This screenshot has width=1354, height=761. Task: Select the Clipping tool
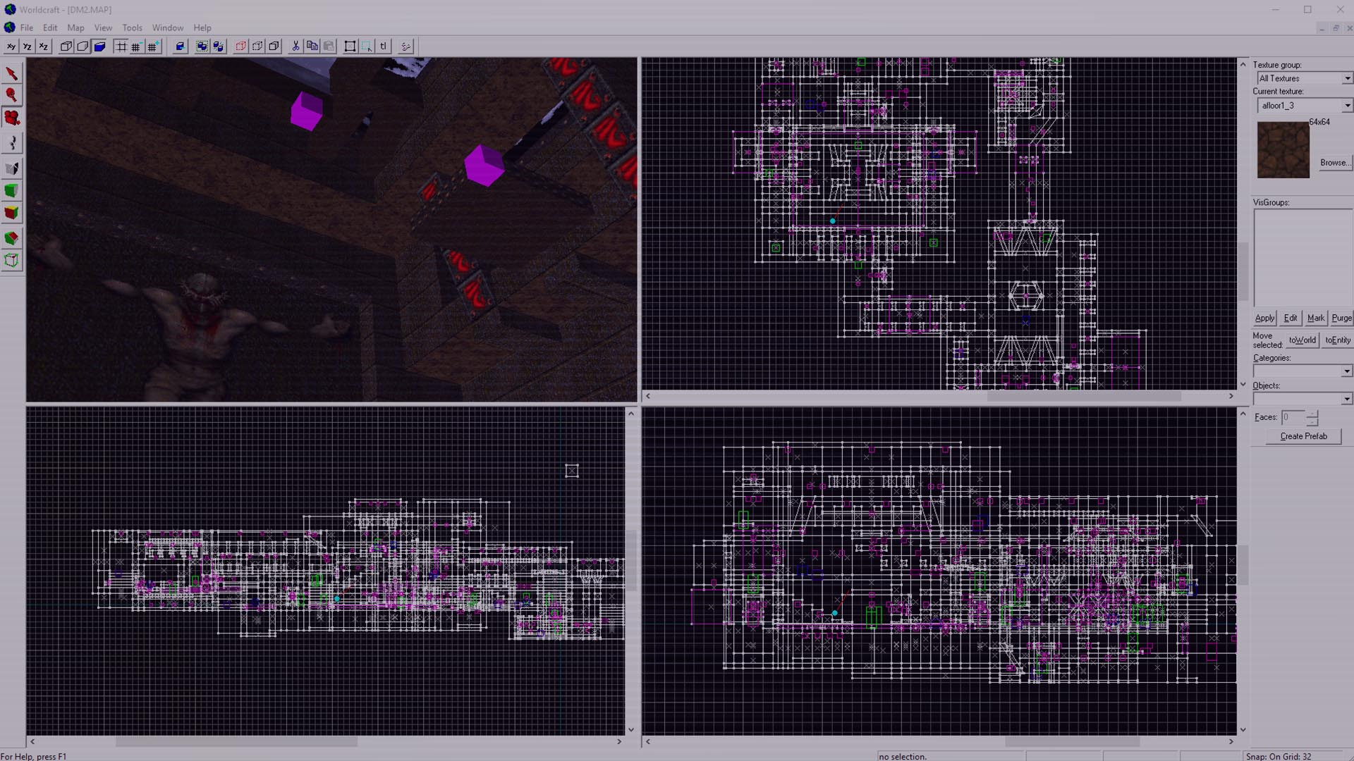pos(12,238)
